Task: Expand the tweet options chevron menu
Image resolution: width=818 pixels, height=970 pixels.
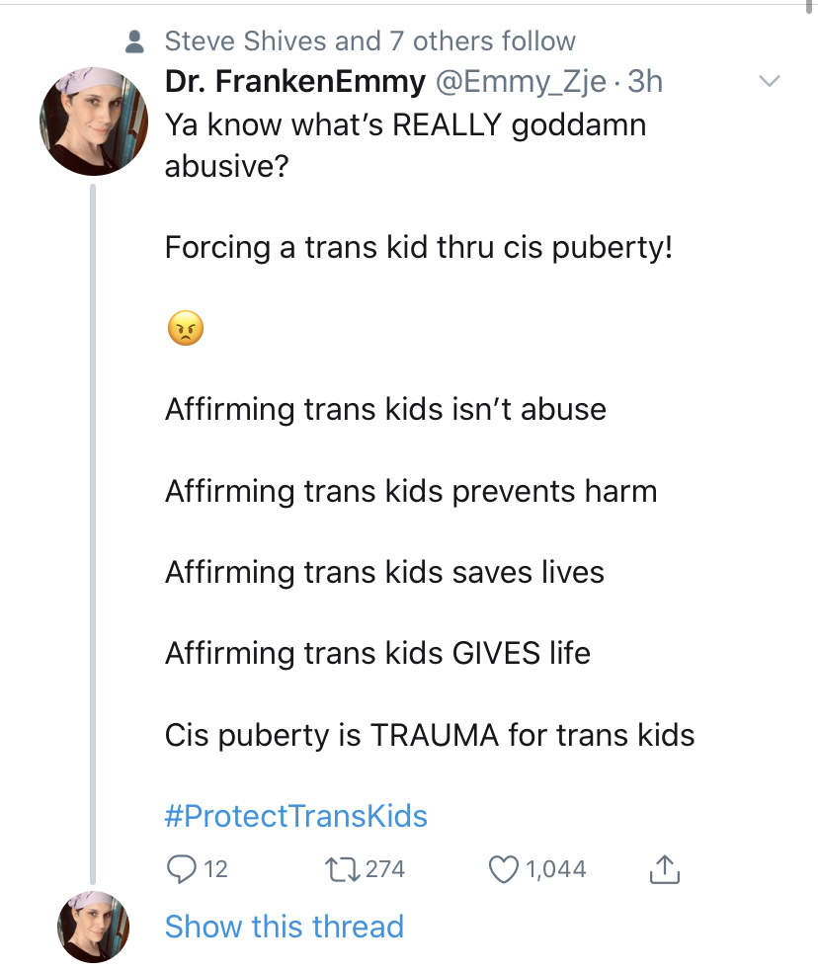Action: coord(770,81)
